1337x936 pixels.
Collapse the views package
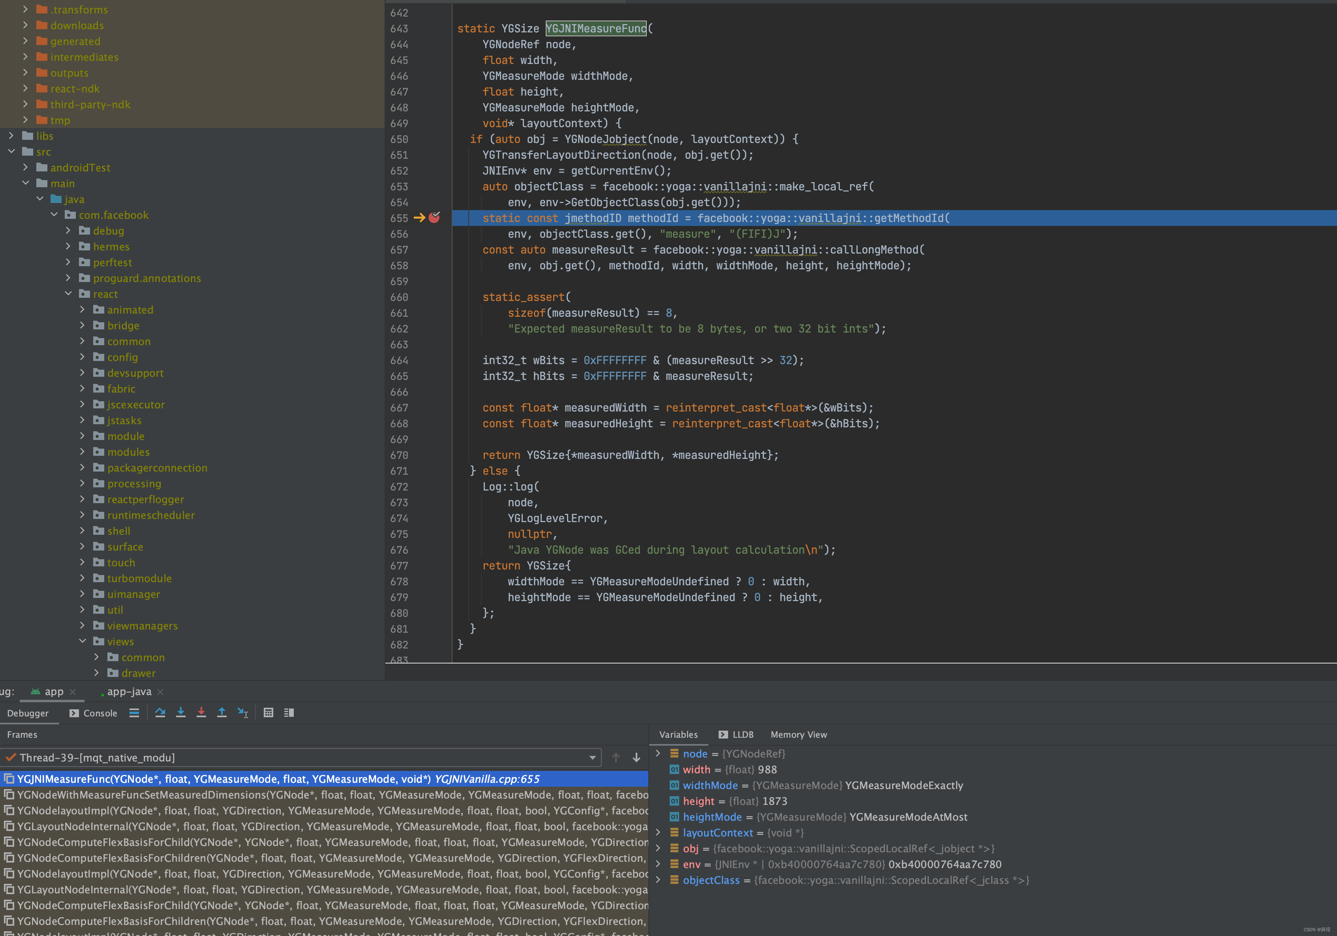coord(82,641)
